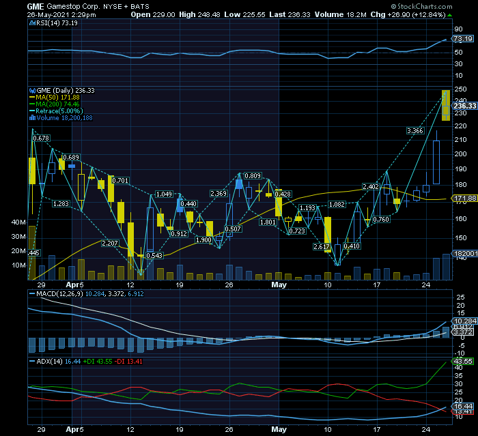478x436 pixels.
Task: Click the 0.689 retracement label
Action: point(71,157)
